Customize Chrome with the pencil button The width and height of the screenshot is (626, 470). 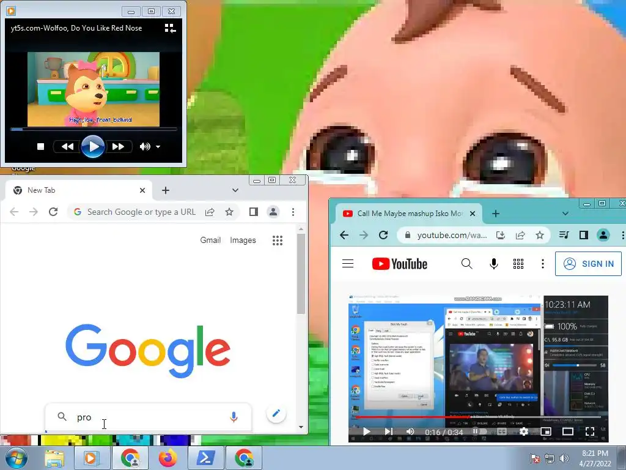point(276,413)
